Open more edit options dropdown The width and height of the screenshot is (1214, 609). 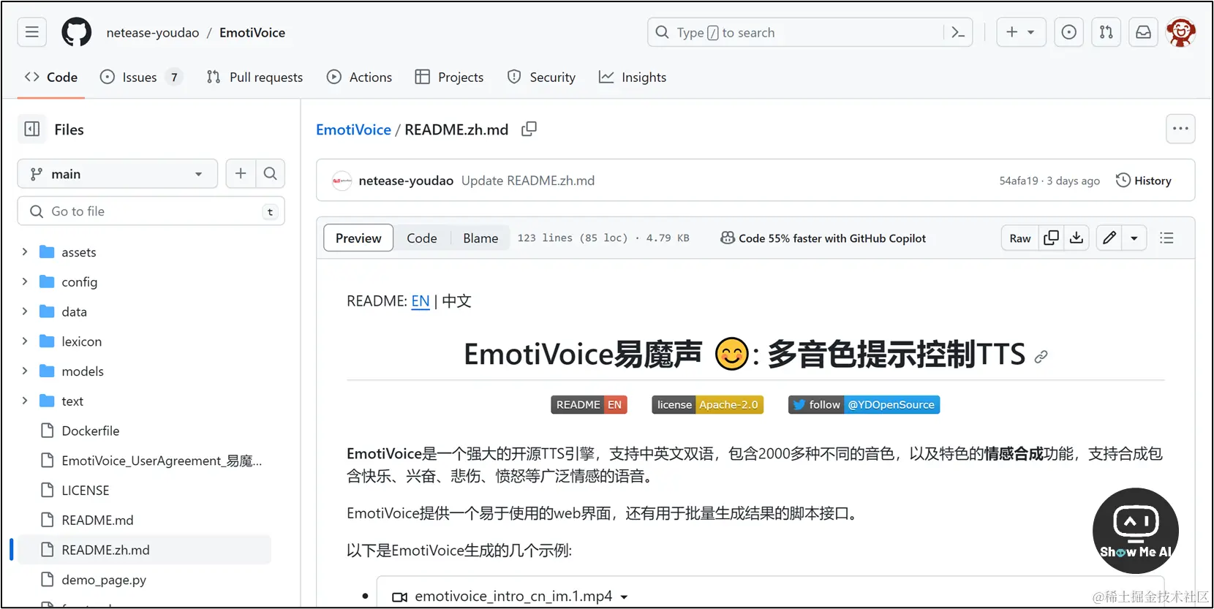(1134, 238)
